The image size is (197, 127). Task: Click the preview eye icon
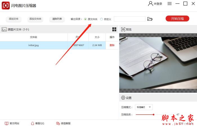point(123,30)
